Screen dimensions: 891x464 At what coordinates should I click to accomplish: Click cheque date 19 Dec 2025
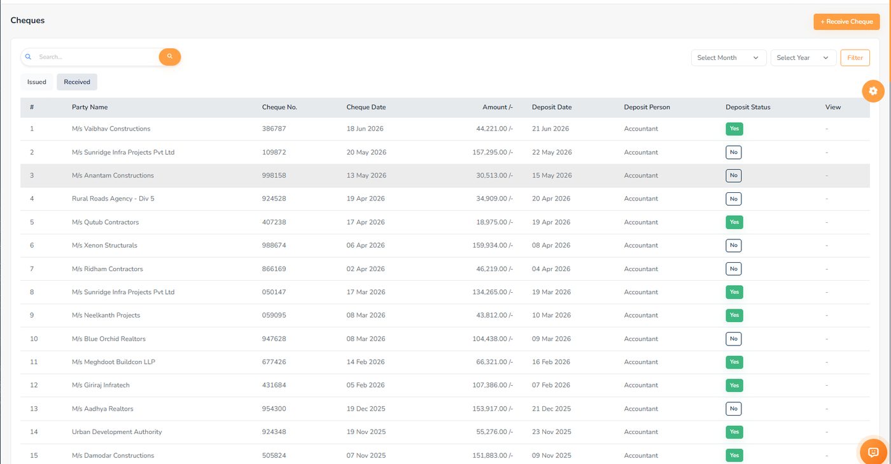pyautogui.click(x=366, y=409)
